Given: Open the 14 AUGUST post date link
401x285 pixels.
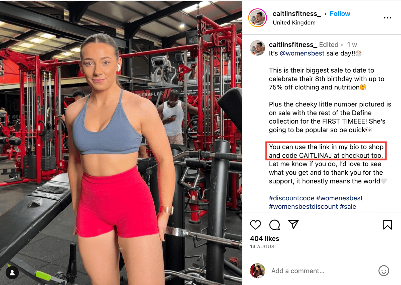Looking at the screenshot, I should pyautogui.click(x=264, y=247).
